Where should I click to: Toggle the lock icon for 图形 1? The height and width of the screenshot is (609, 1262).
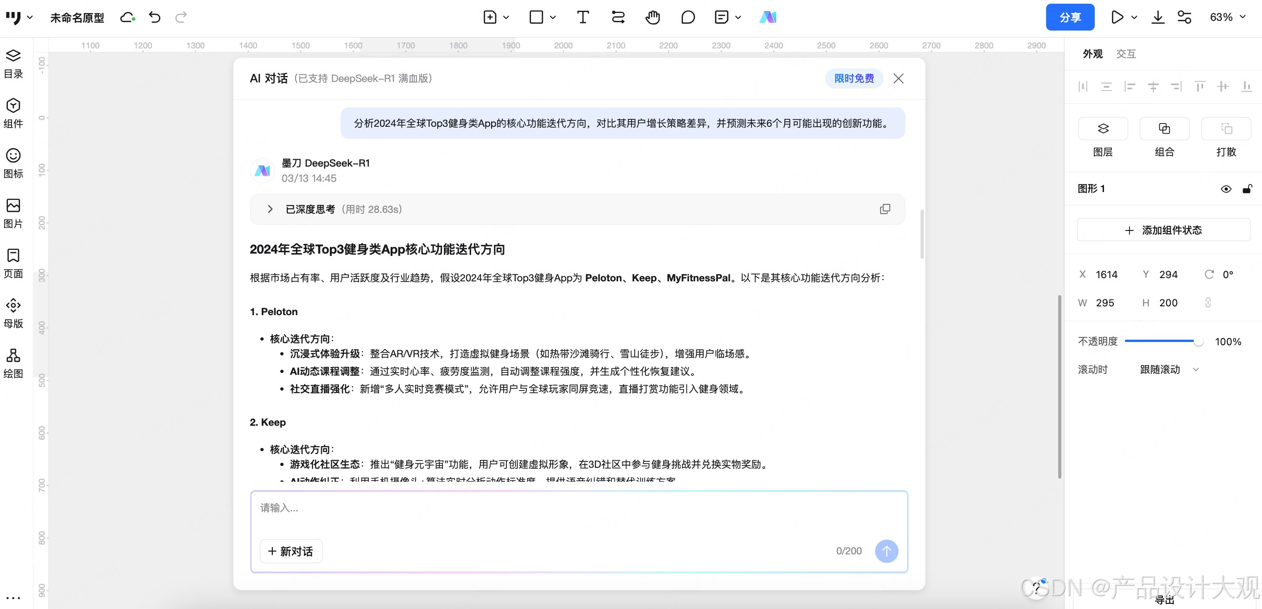1247,189
